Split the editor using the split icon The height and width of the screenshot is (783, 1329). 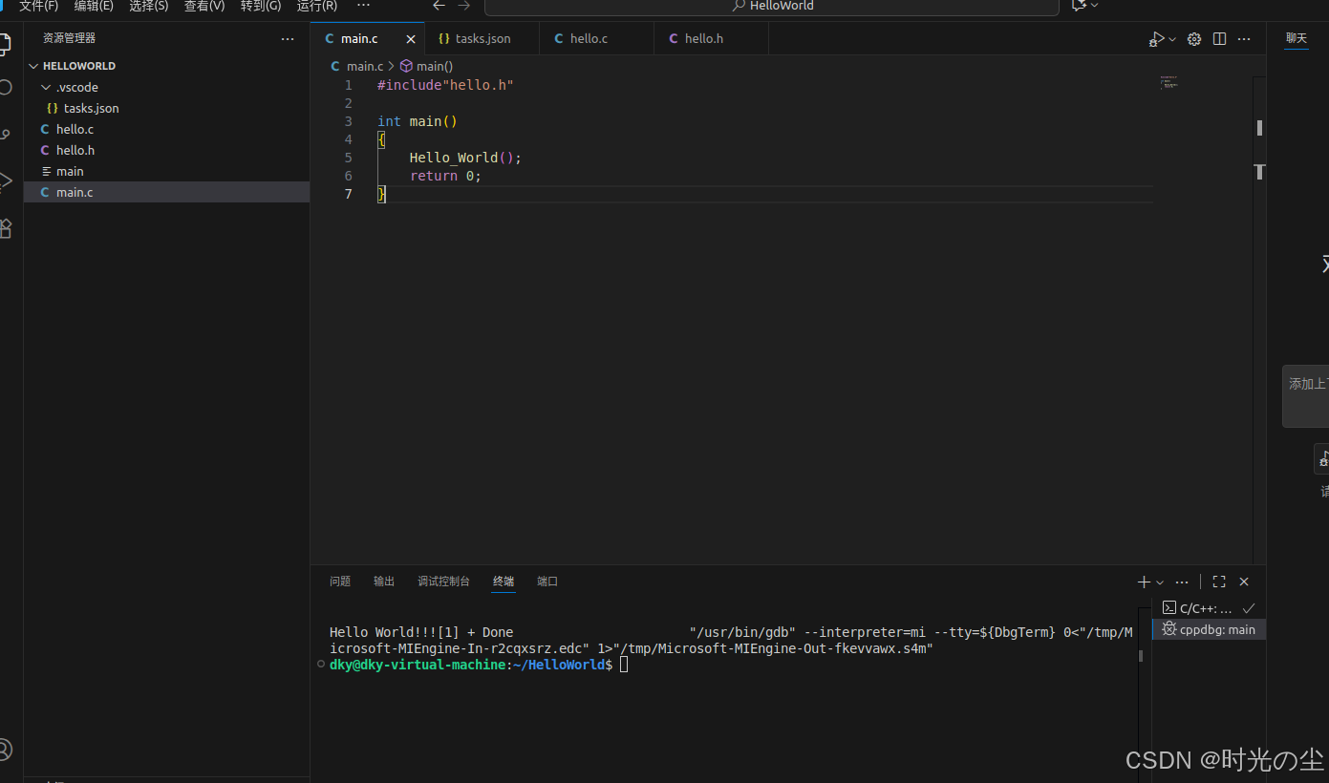[x=1219, y=38]
